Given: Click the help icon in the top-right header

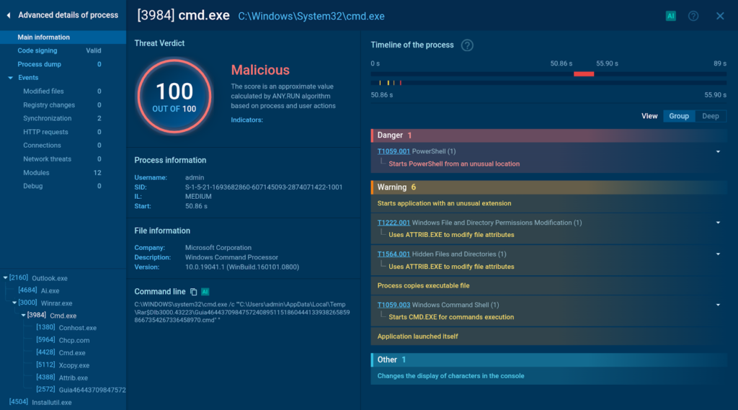Looking at the screenshot, I should pos(693,16).
